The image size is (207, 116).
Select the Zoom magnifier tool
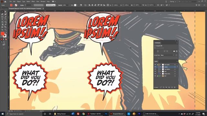pos(5,30)
